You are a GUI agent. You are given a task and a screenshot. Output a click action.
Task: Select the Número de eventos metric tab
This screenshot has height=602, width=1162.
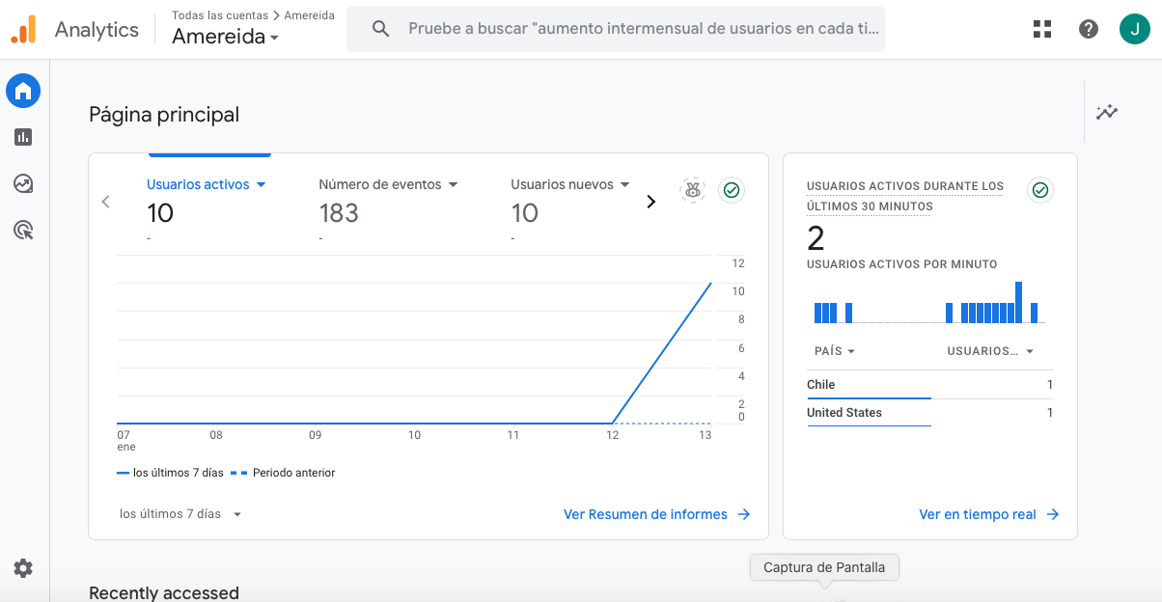(388, 184)
